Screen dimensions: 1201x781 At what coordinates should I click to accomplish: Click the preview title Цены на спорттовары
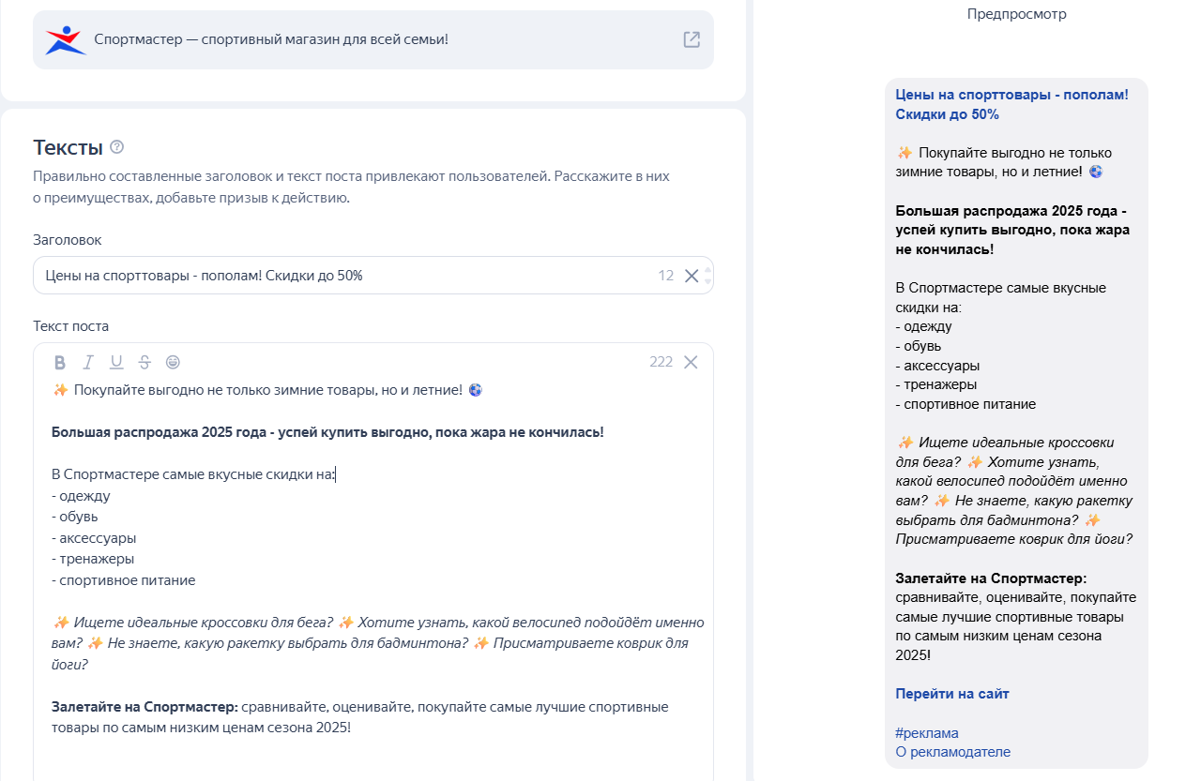pos(1011,104)
